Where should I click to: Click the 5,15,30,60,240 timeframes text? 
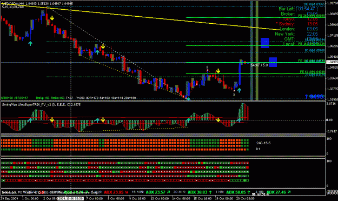[x=13, y=7]
